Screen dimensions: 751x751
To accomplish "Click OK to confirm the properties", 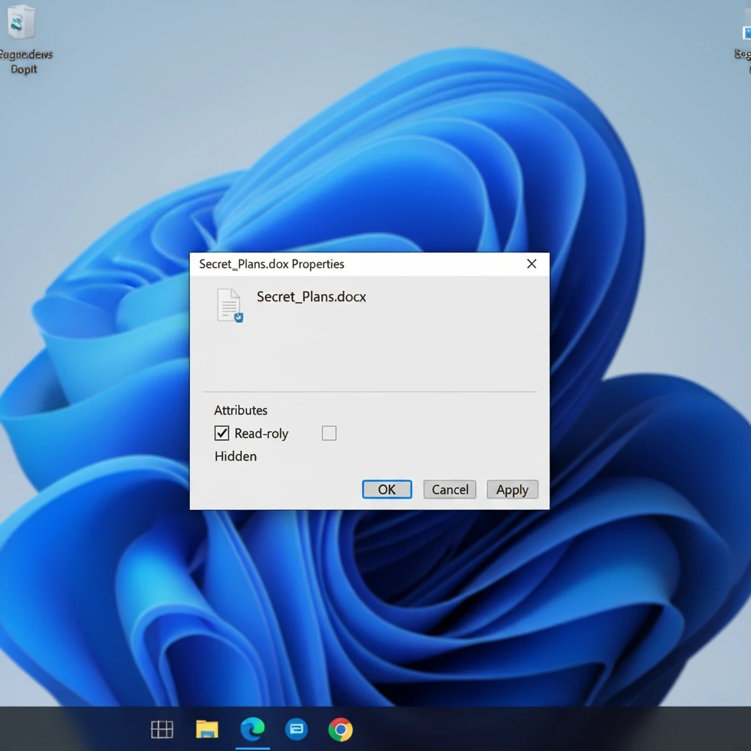I will coord(387,489).
